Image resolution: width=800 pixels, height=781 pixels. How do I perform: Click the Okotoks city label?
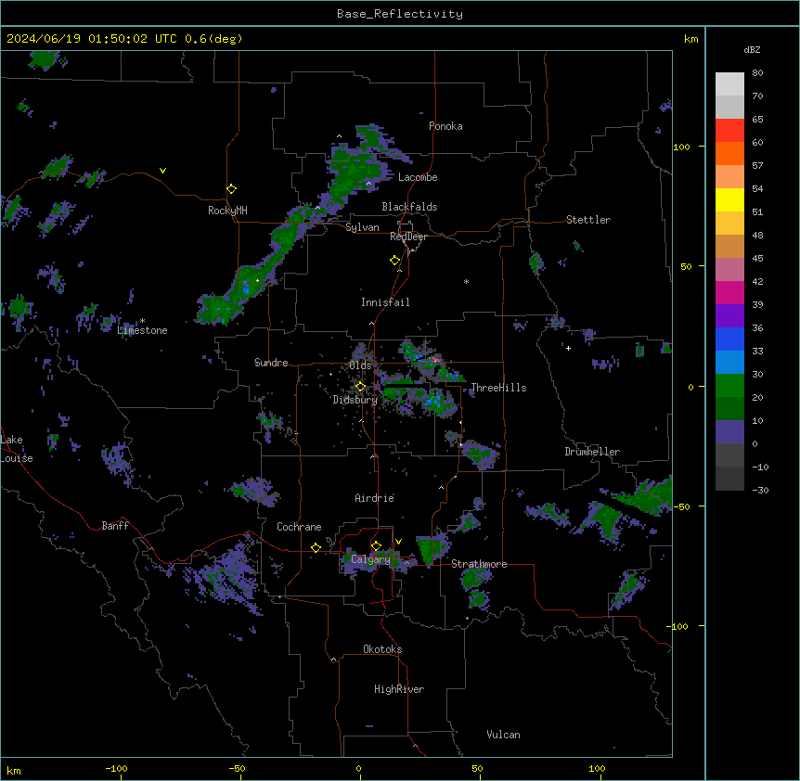click(382, 649)
